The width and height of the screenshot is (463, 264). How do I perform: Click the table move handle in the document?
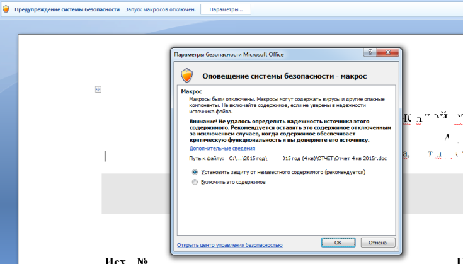98,89
